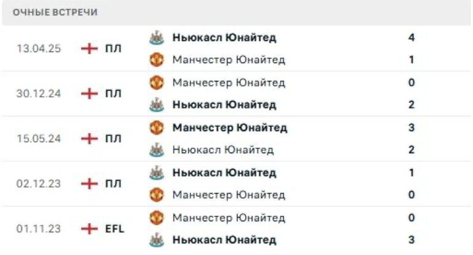Click Manchester United's score 3 on 15.05.24
This screenshot has height=255, width=473.
click(412, 128)
